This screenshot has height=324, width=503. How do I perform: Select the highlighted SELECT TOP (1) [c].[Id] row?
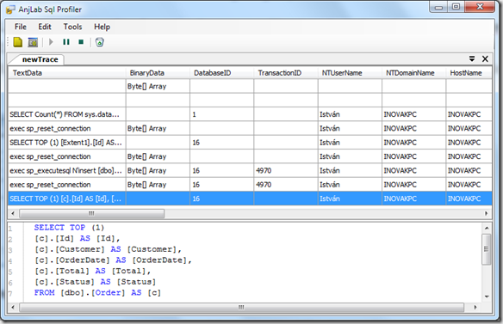coord(251,199)
